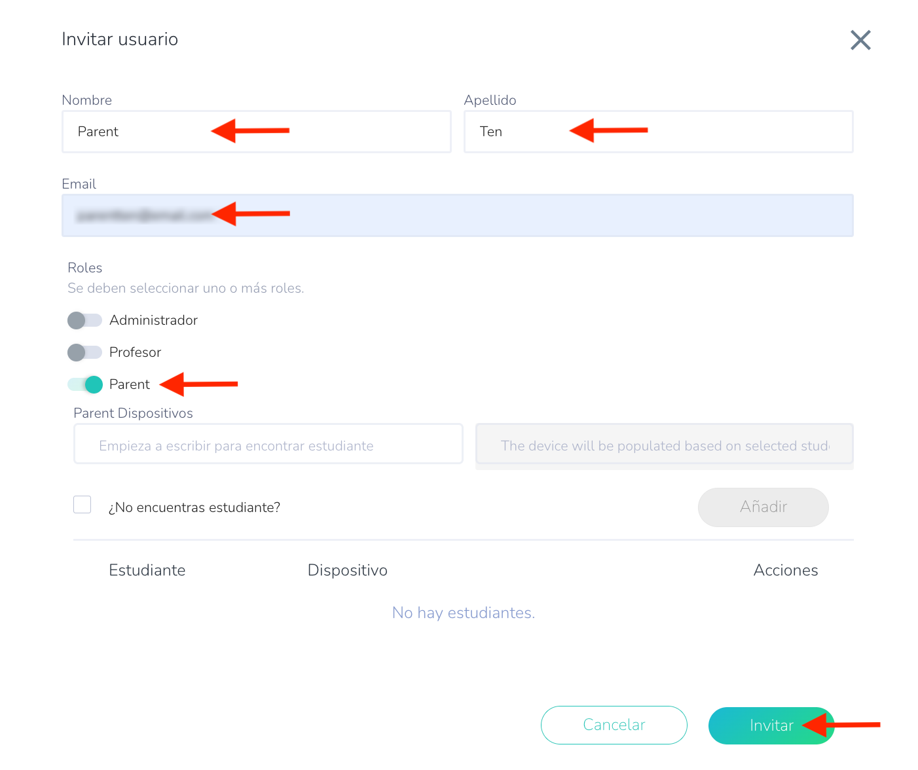This screenshot has width=918, height=770.
Task: Click the Estudiante column header
Action: (147, 570)
